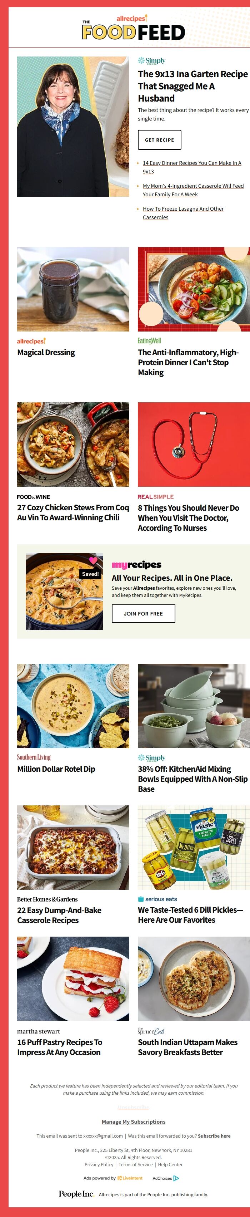Open the Magical Dressing jar thumbnail
250x1217 pixels.
pyautogui.click(x=73, y=289)
